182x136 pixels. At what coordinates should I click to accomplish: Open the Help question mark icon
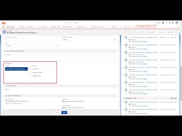coord(166,23)
